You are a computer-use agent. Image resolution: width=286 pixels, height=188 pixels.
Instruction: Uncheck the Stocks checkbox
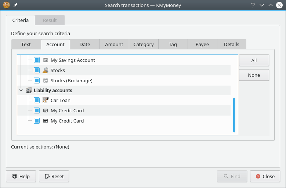click(x=37, y=70)
